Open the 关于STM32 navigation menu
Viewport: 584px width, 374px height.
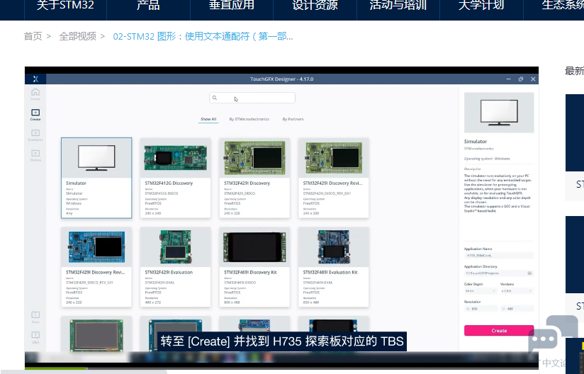[x=65, y=6]
